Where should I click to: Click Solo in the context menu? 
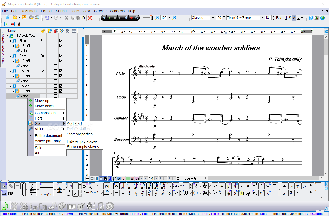(x=39, y=148)
